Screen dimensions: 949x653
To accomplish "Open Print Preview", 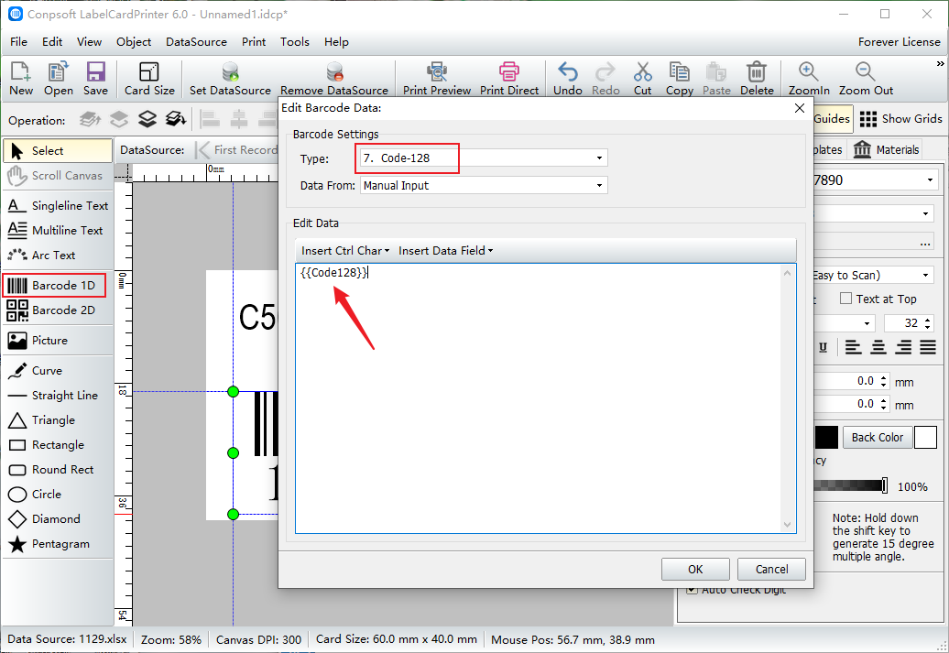I will (436, 79).
